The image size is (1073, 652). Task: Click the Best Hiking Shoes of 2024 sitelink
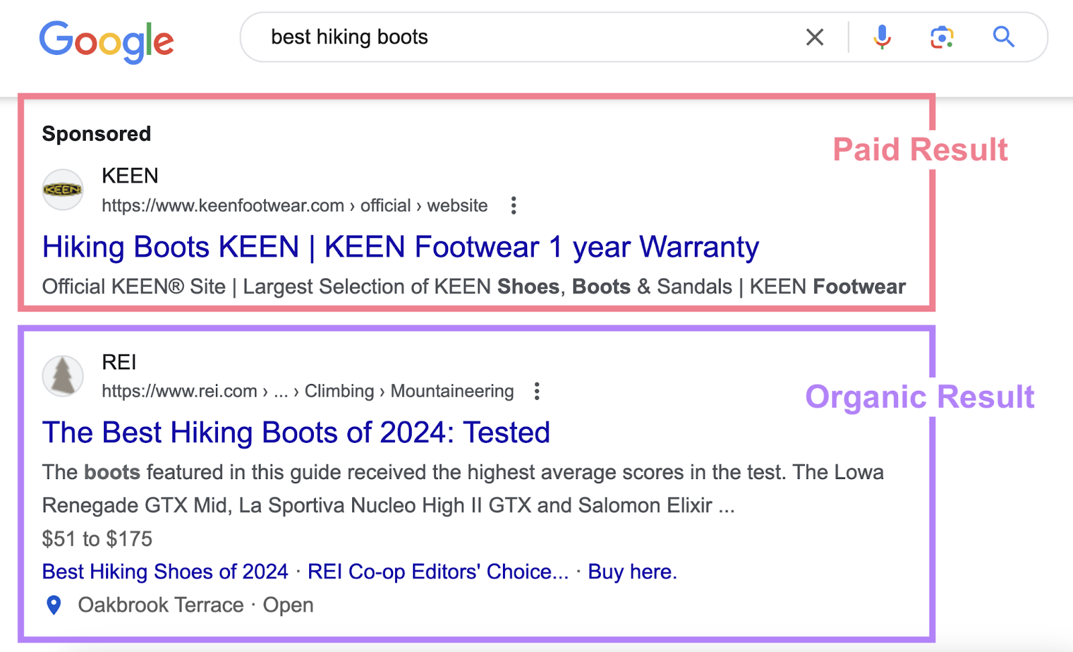pos(164,572)
